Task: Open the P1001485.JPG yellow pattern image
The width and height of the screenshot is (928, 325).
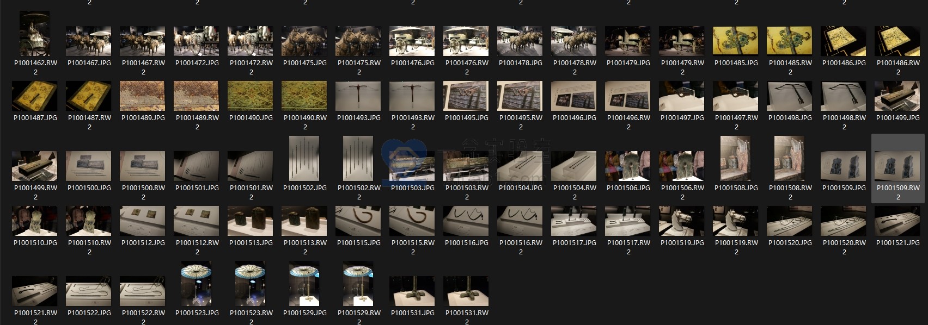Action: point(736,41)
